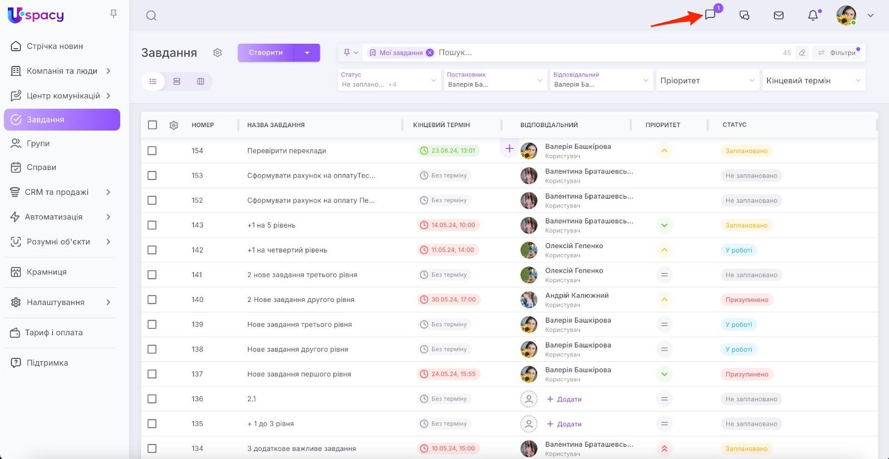Image resolution: width=889 pixels, height=459 pixels.
Task: Open task settings gear beside Завдання title
Action: 217,53
